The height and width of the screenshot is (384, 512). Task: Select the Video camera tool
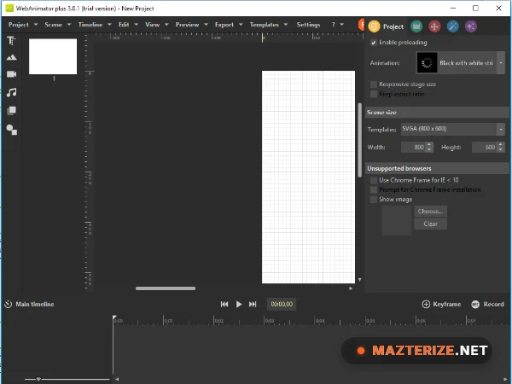[11, 74]
